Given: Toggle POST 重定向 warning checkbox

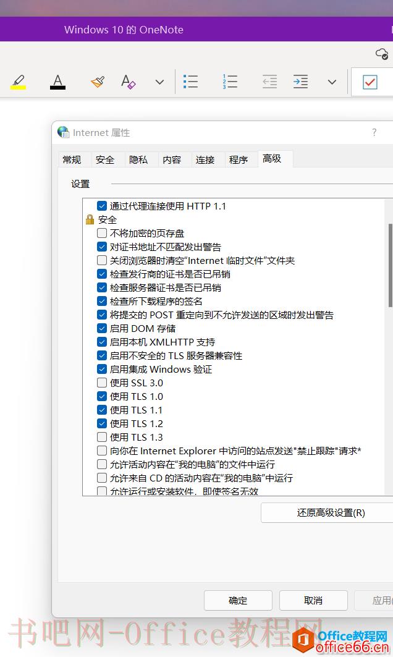Looking at the screenshot, I should coord(102,315).
